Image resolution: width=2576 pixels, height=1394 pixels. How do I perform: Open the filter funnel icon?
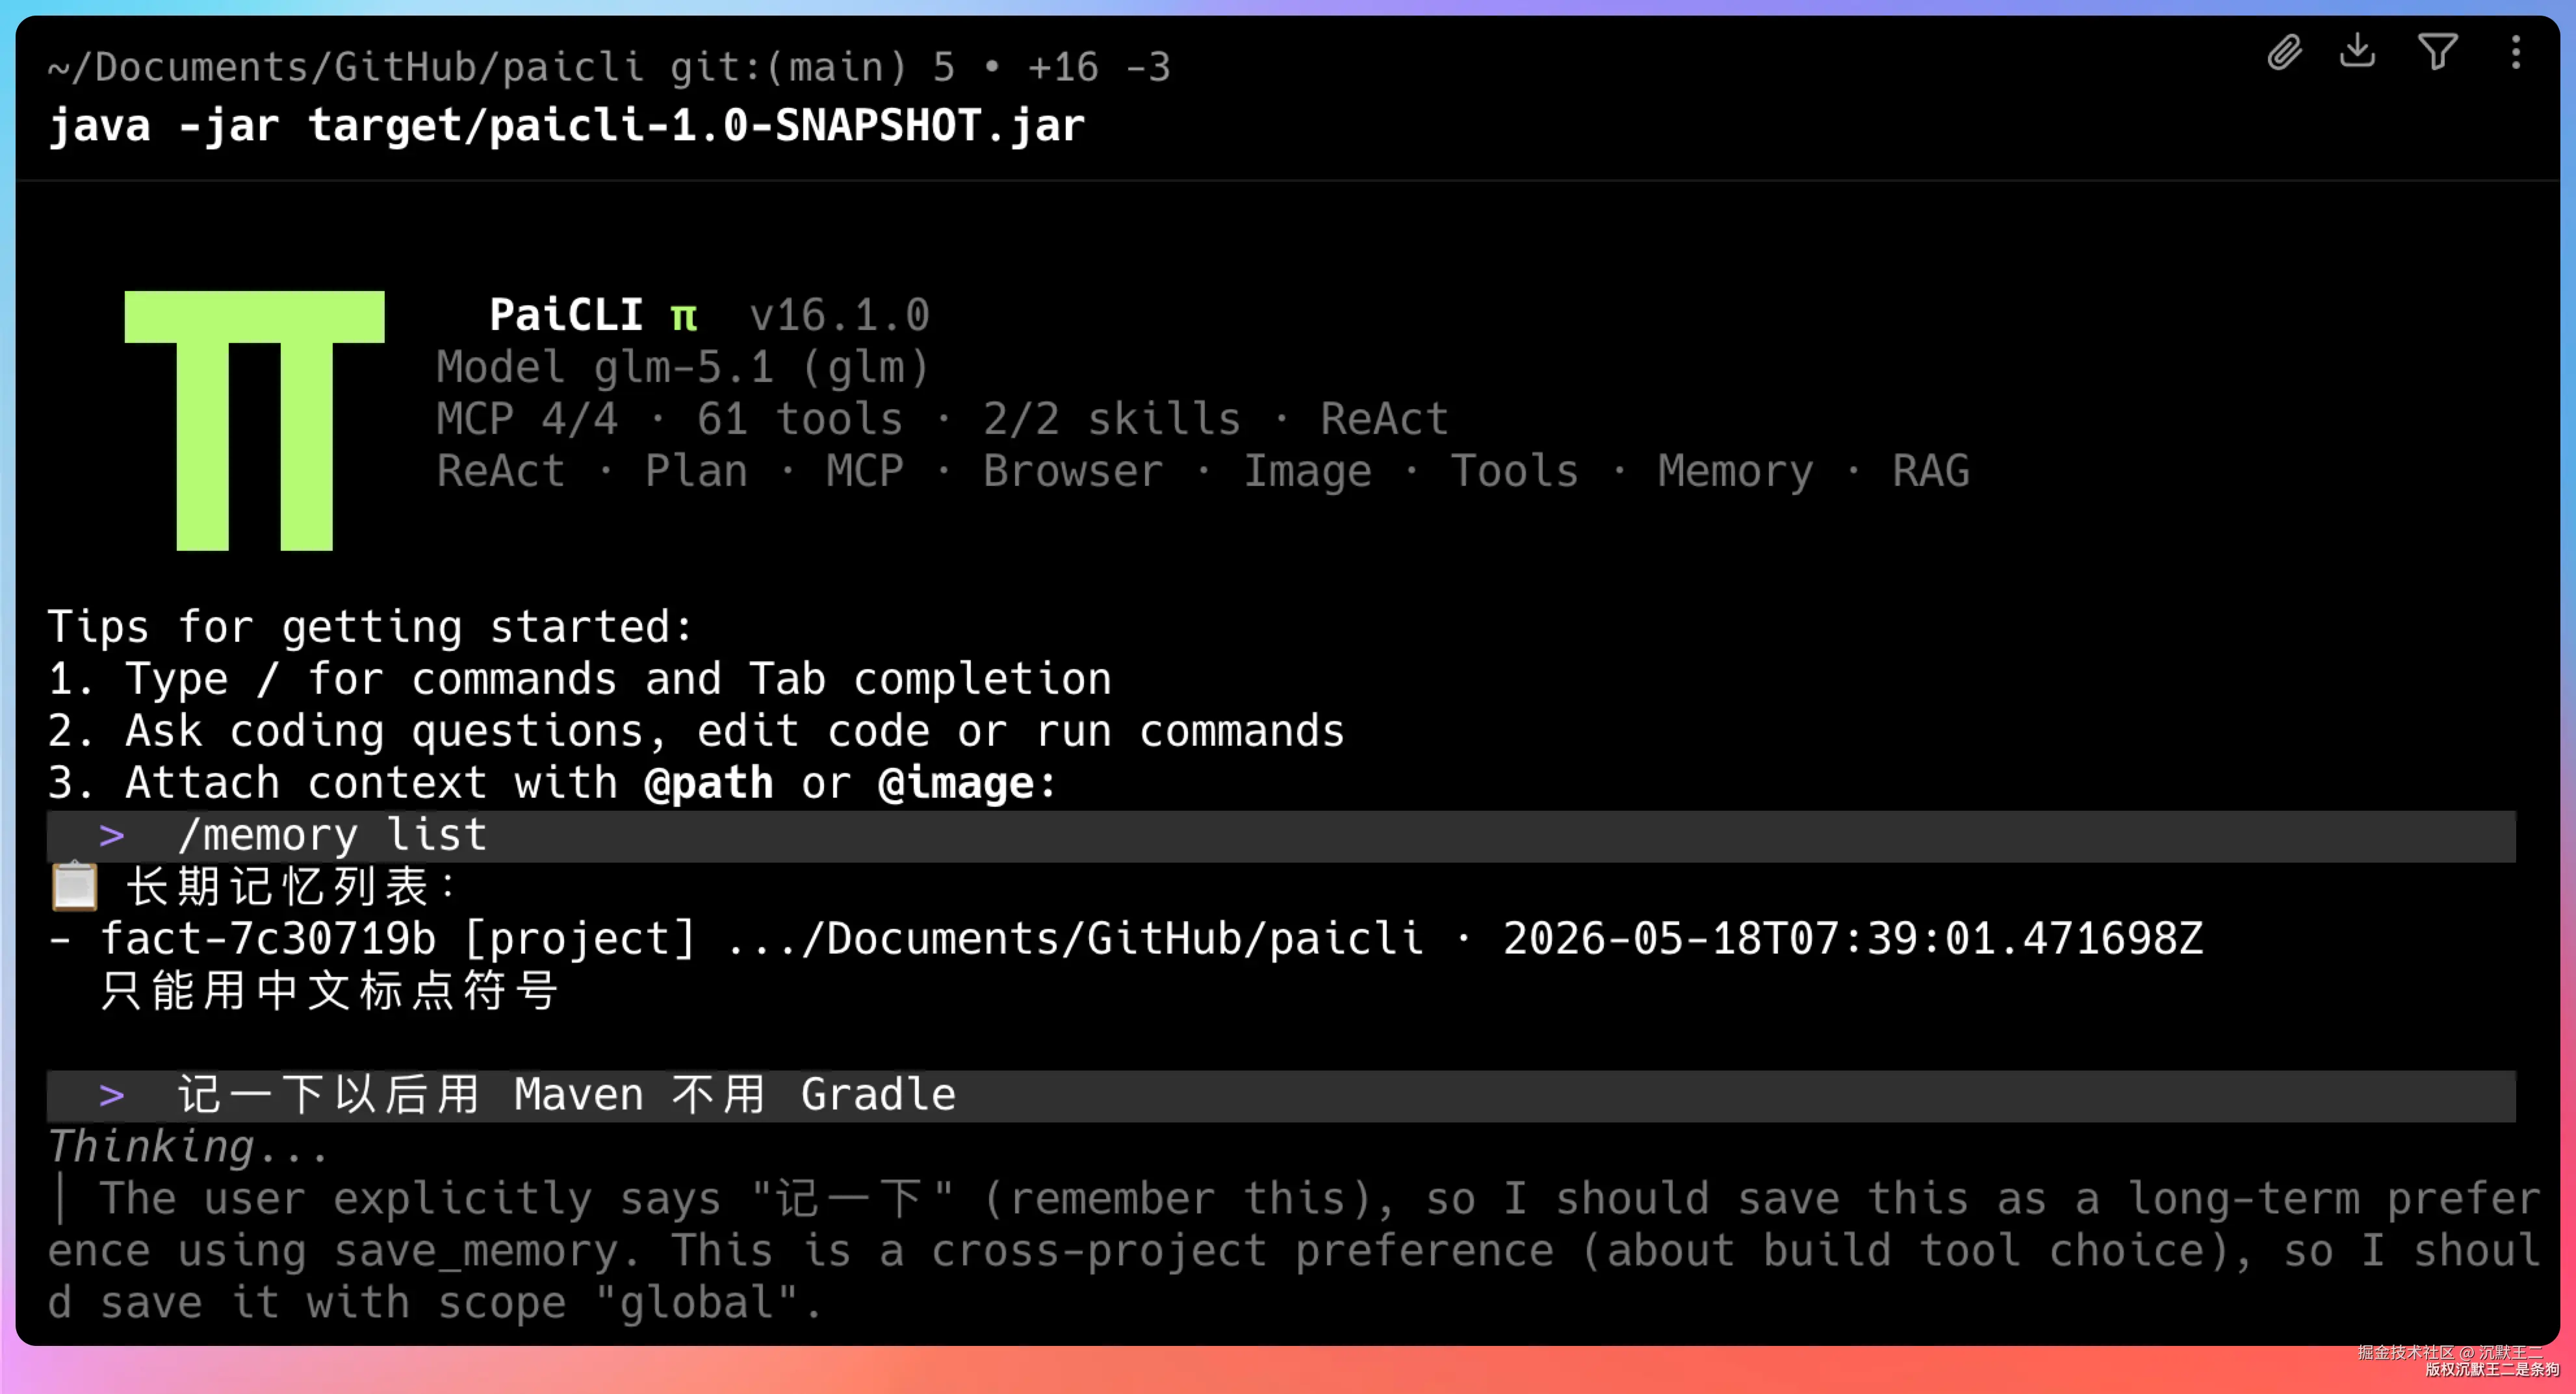[2438, 51]
